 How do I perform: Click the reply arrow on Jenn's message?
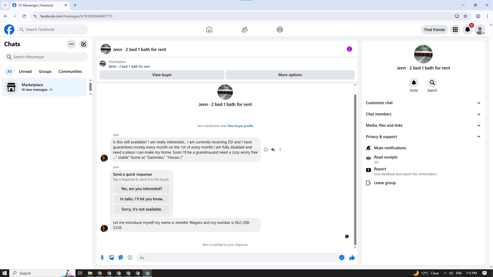pos(273,150)
